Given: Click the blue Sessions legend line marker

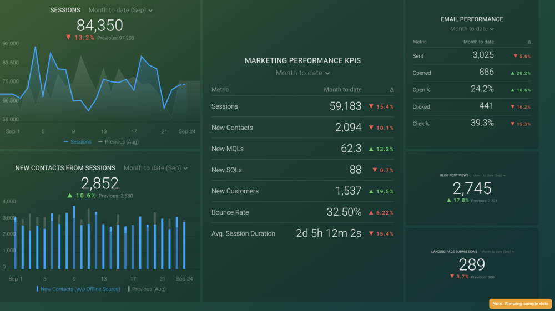Looking at the screenshot, I should 66,142.
